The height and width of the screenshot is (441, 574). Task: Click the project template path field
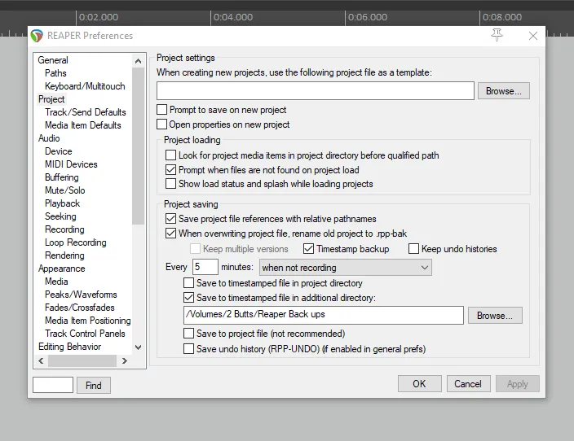coord(316,90)
